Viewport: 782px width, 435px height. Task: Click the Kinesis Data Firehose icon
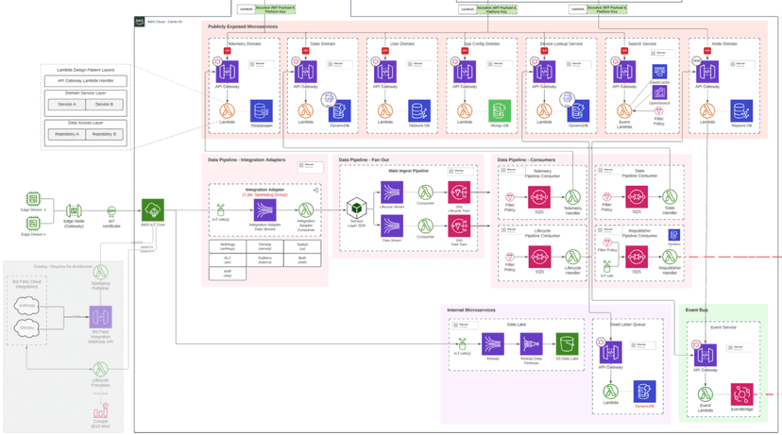coord(530,343)
